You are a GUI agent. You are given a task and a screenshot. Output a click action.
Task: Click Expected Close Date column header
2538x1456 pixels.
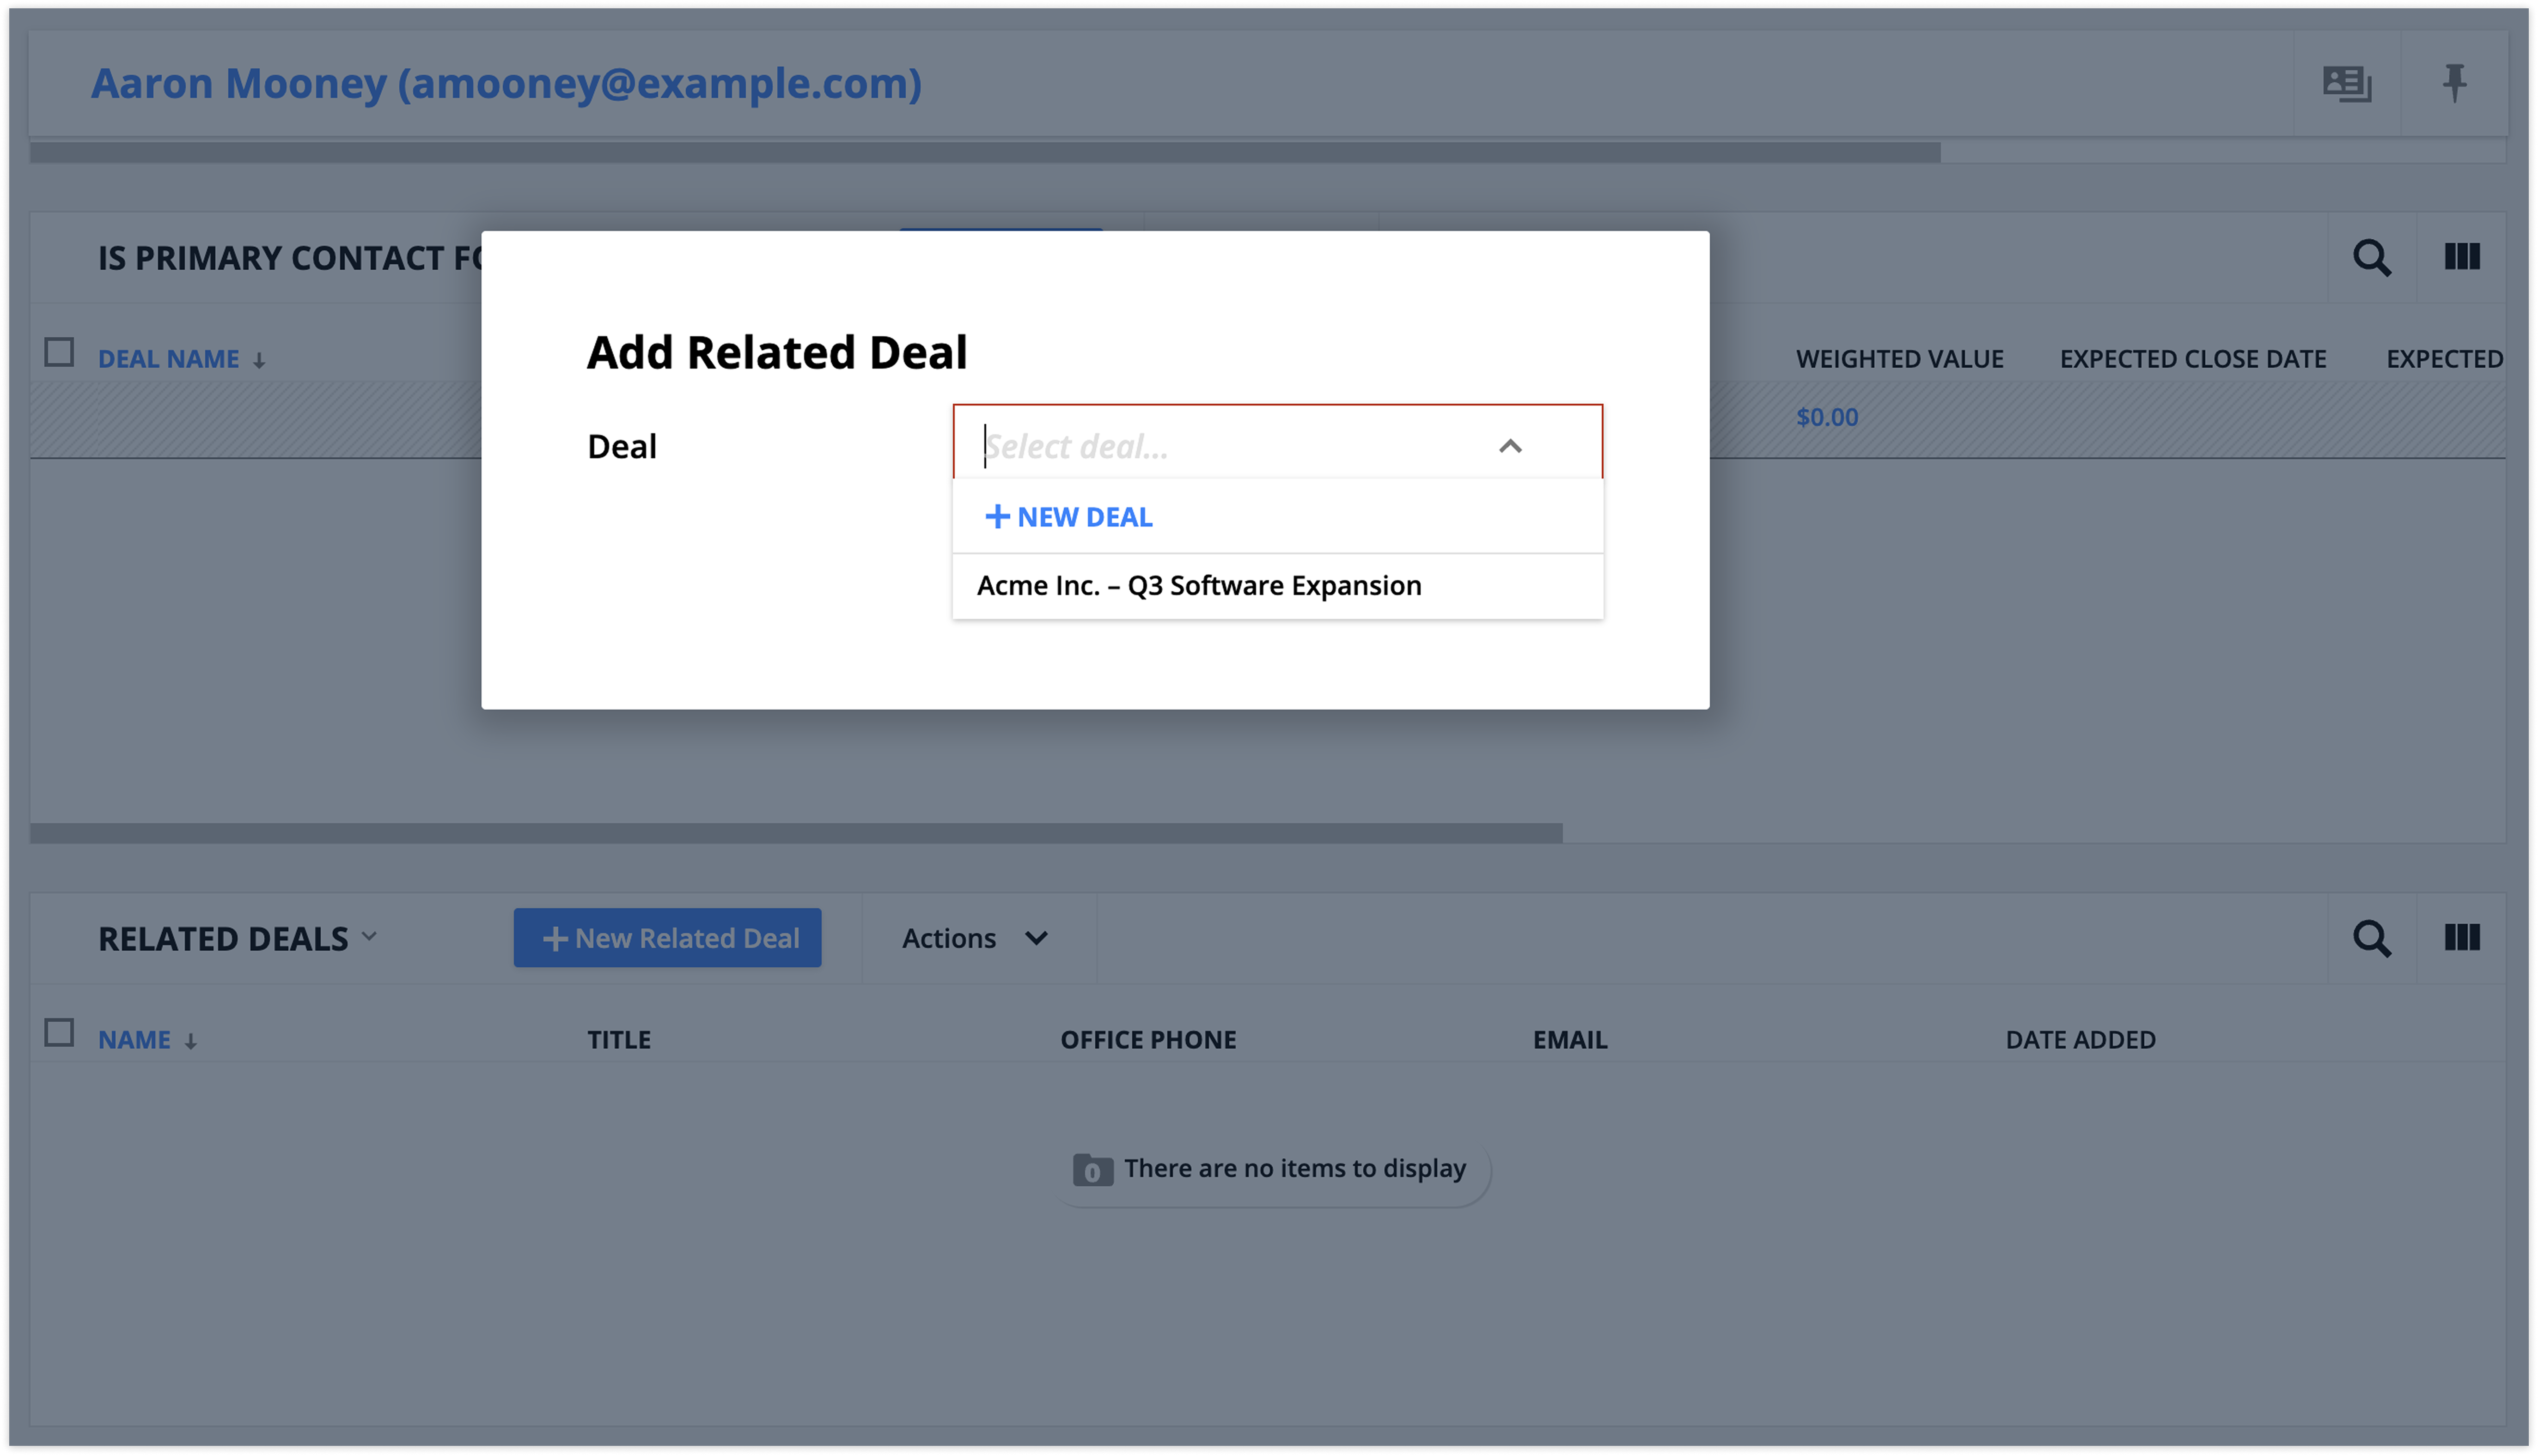pos(2192,359)
